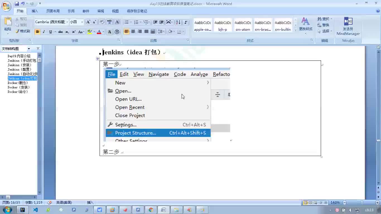Image resolution: width=381 pixels, height=214 pixels.
Task: Center-align the paragraph
Action: coord(133,31)
